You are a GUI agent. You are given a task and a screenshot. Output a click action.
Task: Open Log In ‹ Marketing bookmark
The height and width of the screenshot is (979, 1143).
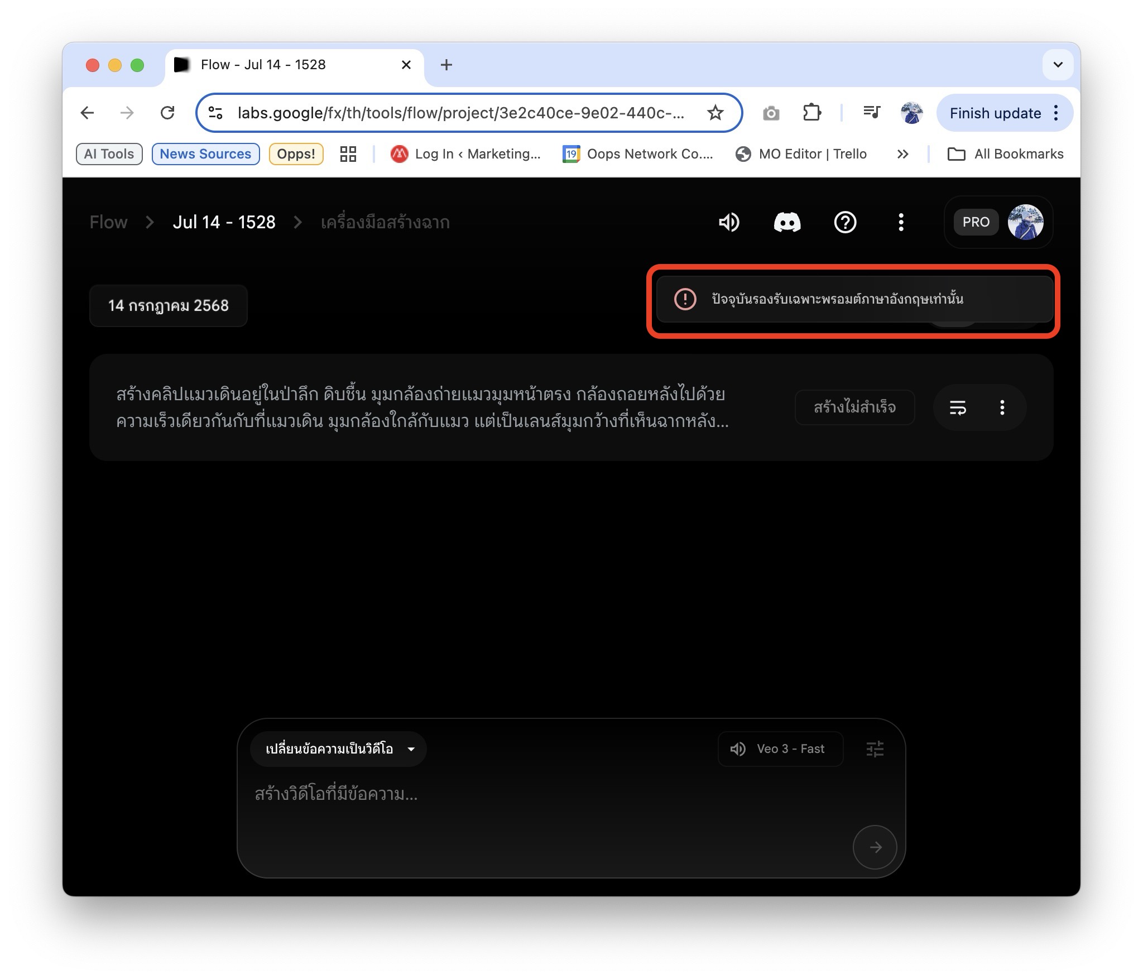point(465,154)
